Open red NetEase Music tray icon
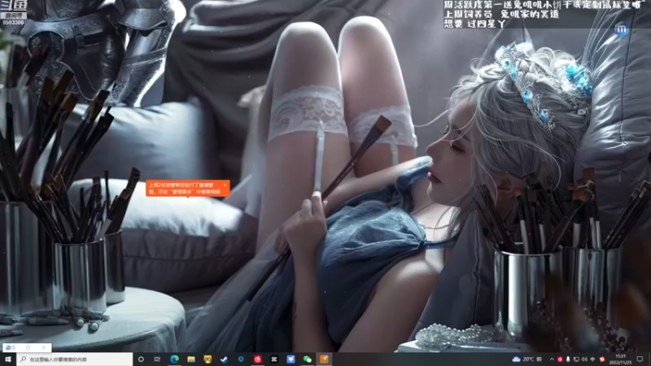651x366 pixels. point(560,359)
